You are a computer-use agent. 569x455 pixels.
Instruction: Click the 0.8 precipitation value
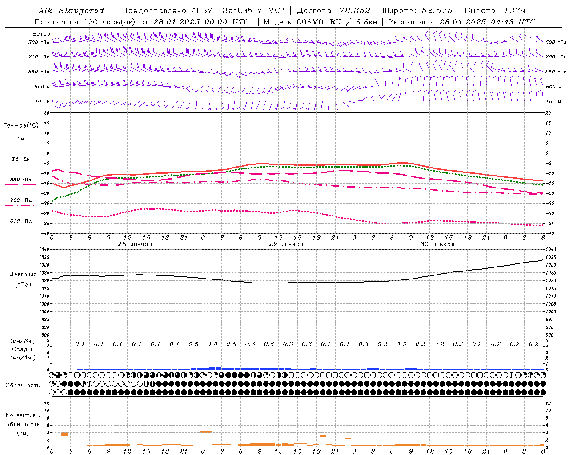212,344
